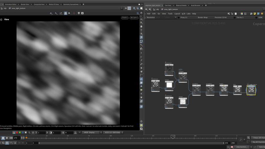Enable the Proxy 1:1 checkbox
This screenshot has width=265, height=149.
179,18
